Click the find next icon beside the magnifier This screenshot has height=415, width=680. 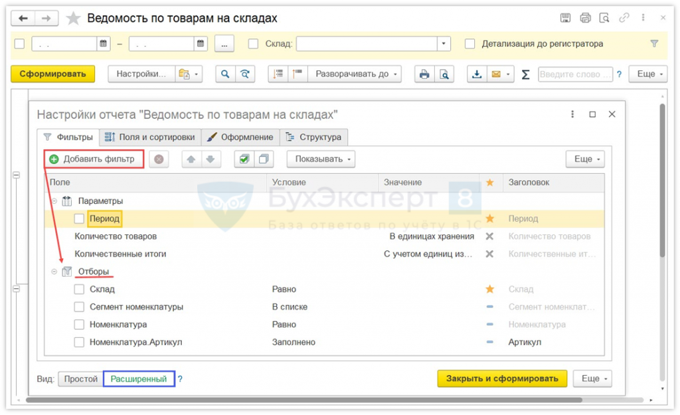pyautogui.click(x=245, y=74)
